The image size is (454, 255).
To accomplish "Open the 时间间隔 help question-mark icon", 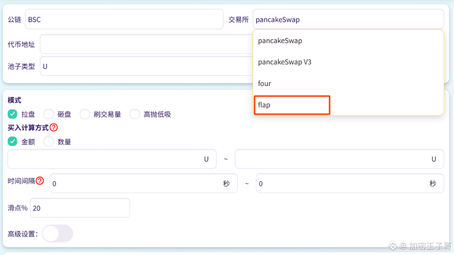I will coord(40,181).
